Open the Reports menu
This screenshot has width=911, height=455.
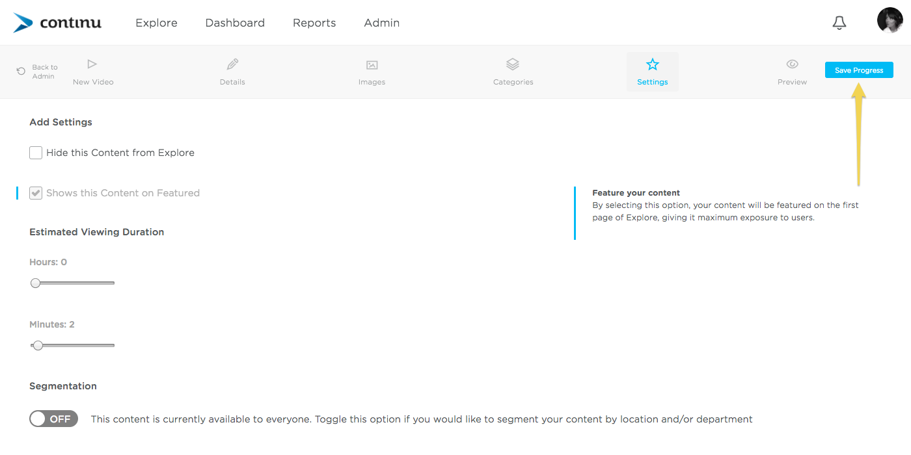(314, 23)
